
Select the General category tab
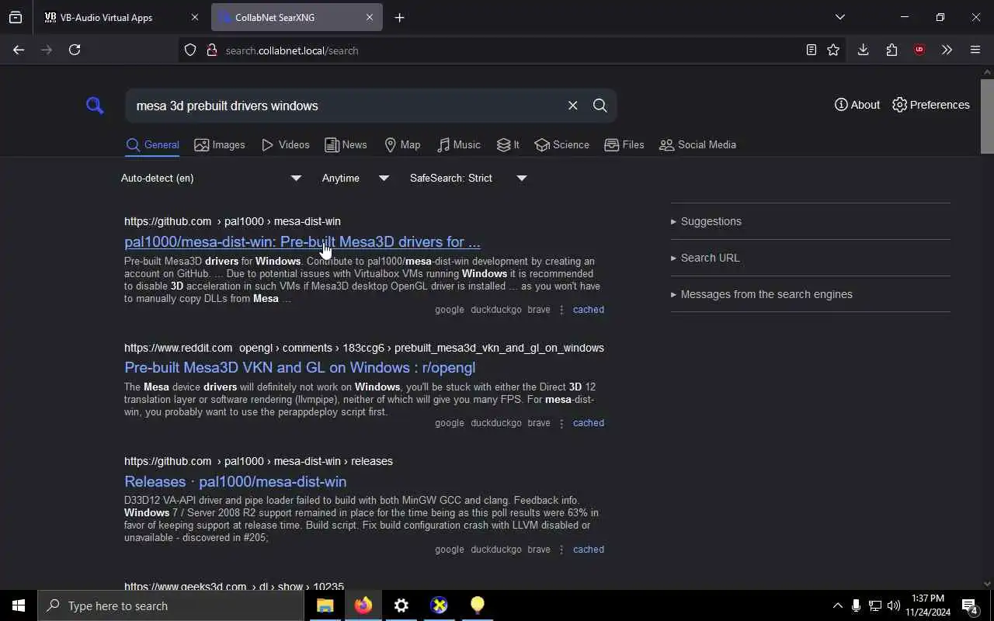click(x=152, y=145)
